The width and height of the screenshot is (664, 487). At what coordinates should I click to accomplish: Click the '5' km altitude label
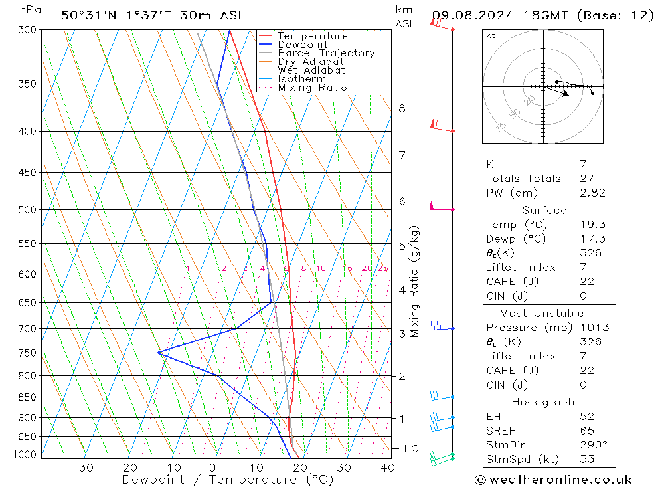point(402,246)
